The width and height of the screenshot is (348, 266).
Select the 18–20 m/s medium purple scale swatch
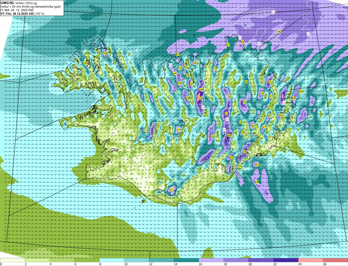[236, 260]
